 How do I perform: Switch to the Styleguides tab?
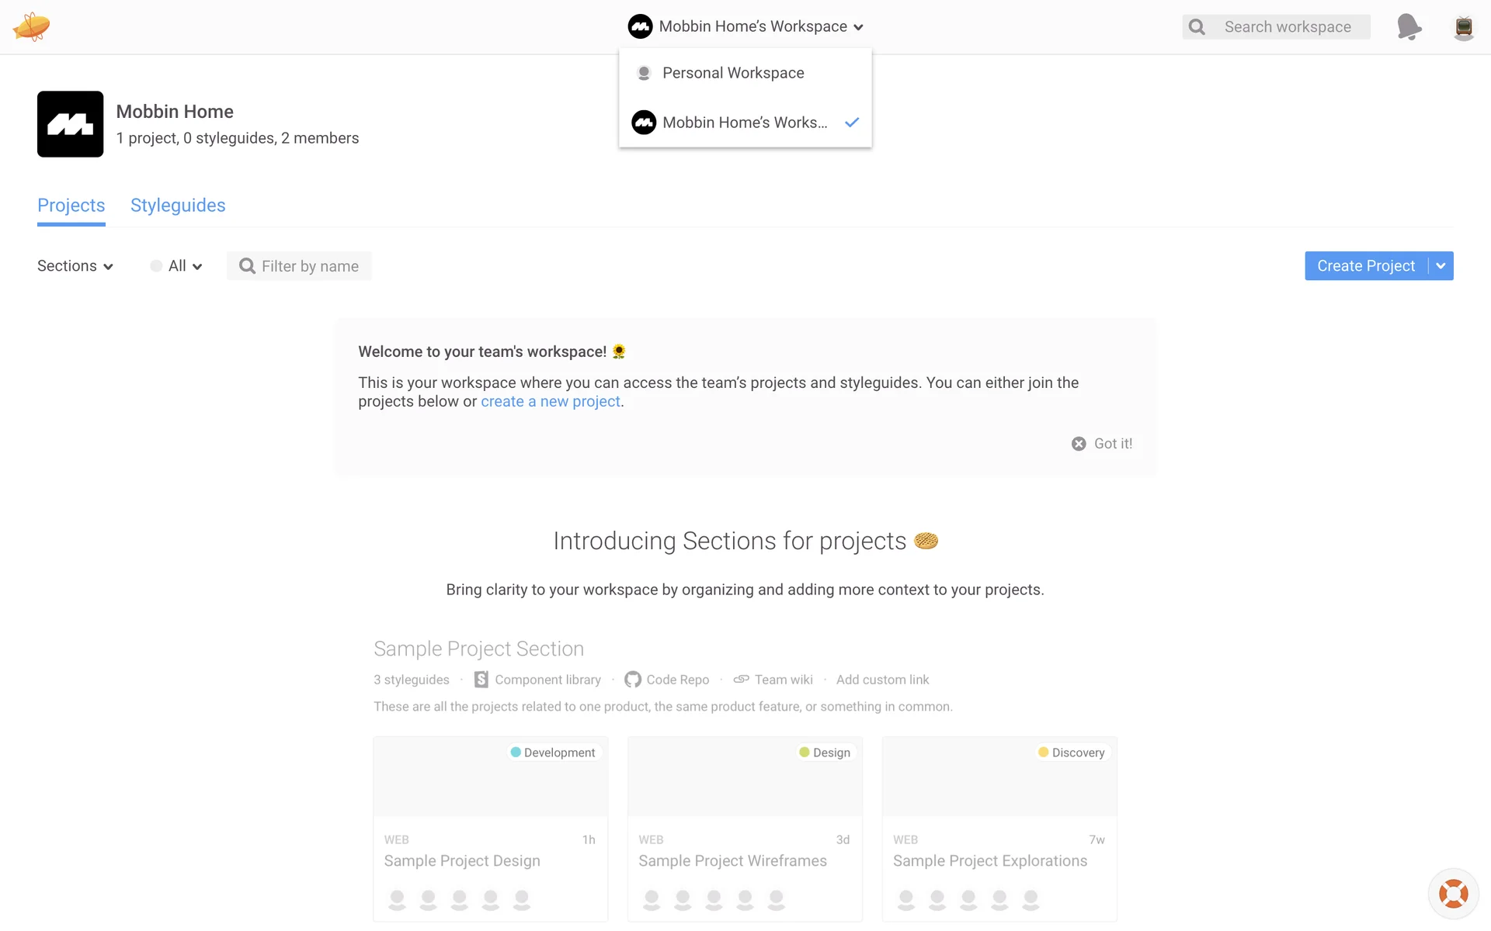tap(178, 206)
